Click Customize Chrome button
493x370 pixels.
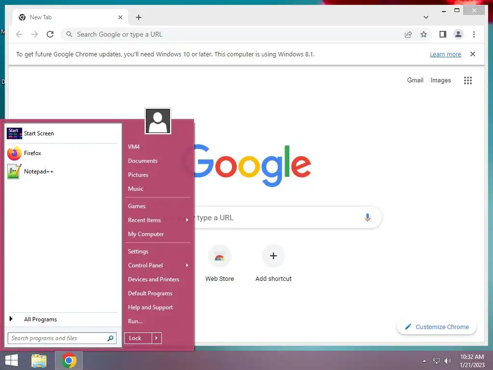pos(437,327)
